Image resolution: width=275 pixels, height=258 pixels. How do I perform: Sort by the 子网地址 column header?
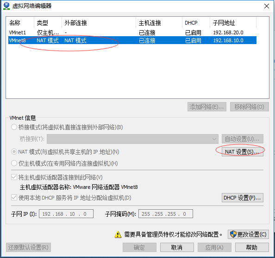pyautogui.click(x=233, y=23)
